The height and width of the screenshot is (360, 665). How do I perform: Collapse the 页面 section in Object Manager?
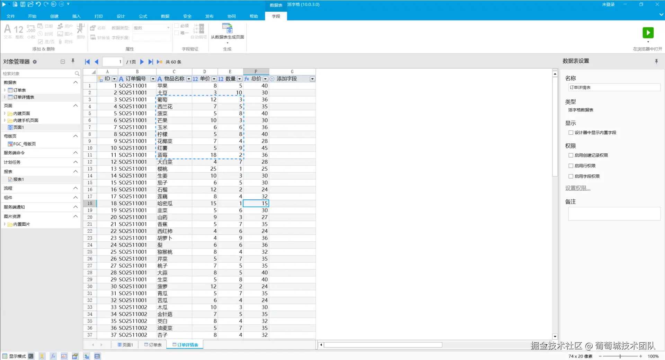[x=76, y=106]
